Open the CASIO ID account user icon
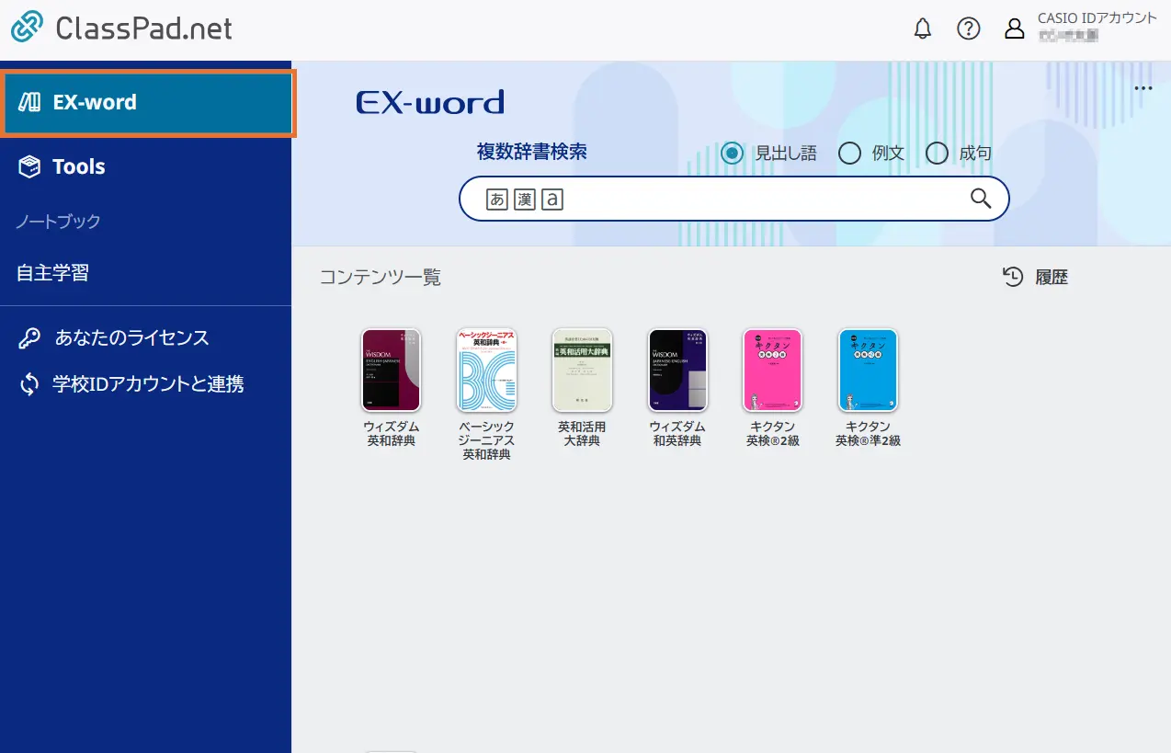 [x=1015, y=29]
